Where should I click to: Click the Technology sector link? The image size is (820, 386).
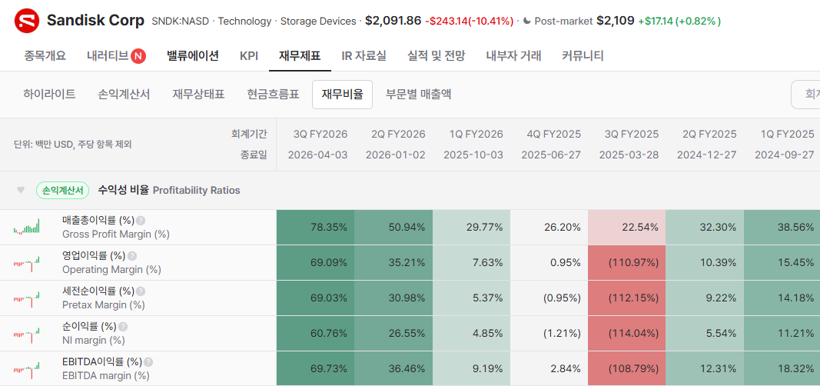pos(244,22)
